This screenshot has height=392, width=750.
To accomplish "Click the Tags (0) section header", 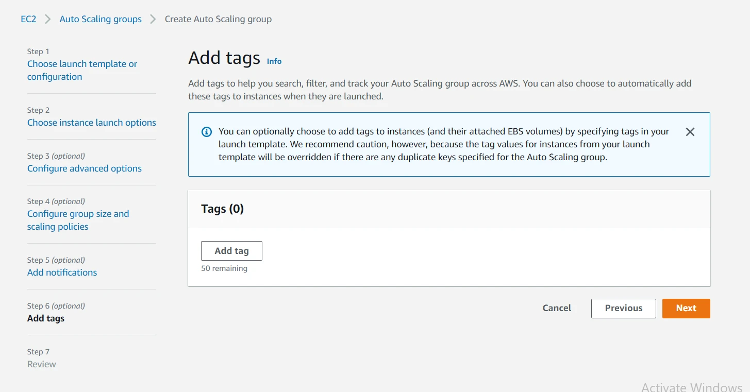I will [222, 209].
